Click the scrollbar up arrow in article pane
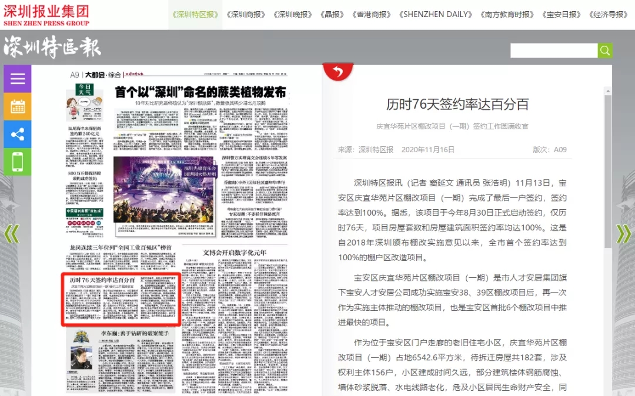This screenshot has width=635, height=396. click(608, 91)
